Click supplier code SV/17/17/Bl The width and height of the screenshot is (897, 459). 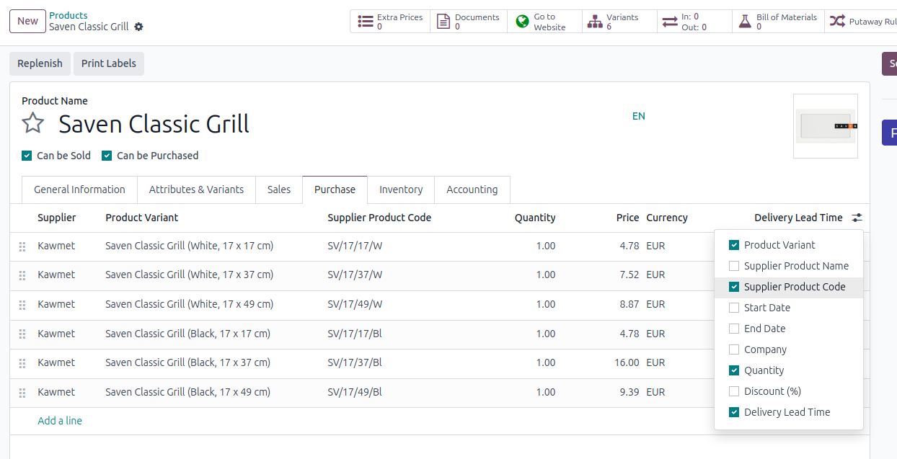pos(355,334)
